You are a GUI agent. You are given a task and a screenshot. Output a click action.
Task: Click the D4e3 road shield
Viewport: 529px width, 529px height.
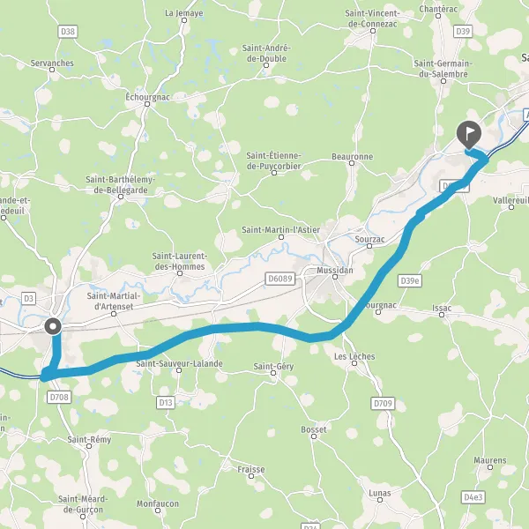[x=473, y=497]
